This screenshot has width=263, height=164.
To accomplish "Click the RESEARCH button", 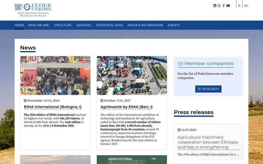I will (208, 89).
